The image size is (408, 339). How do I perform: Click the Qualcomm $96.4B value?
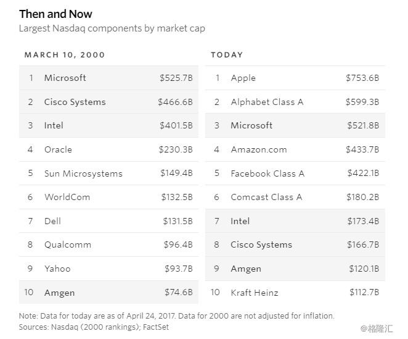178,245
